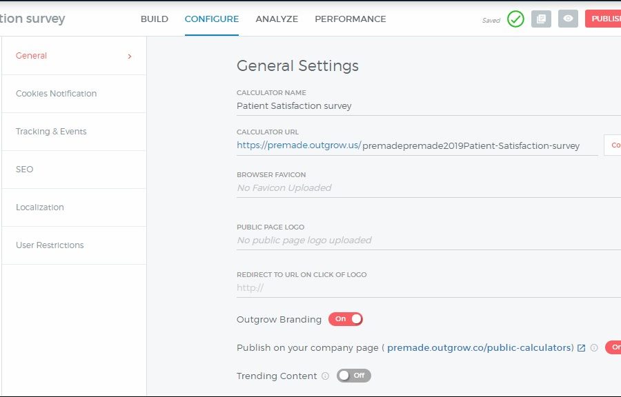Screen dimensions: 621x397
Task: Click the green saved checkmark icon
Action: (515, 19)
